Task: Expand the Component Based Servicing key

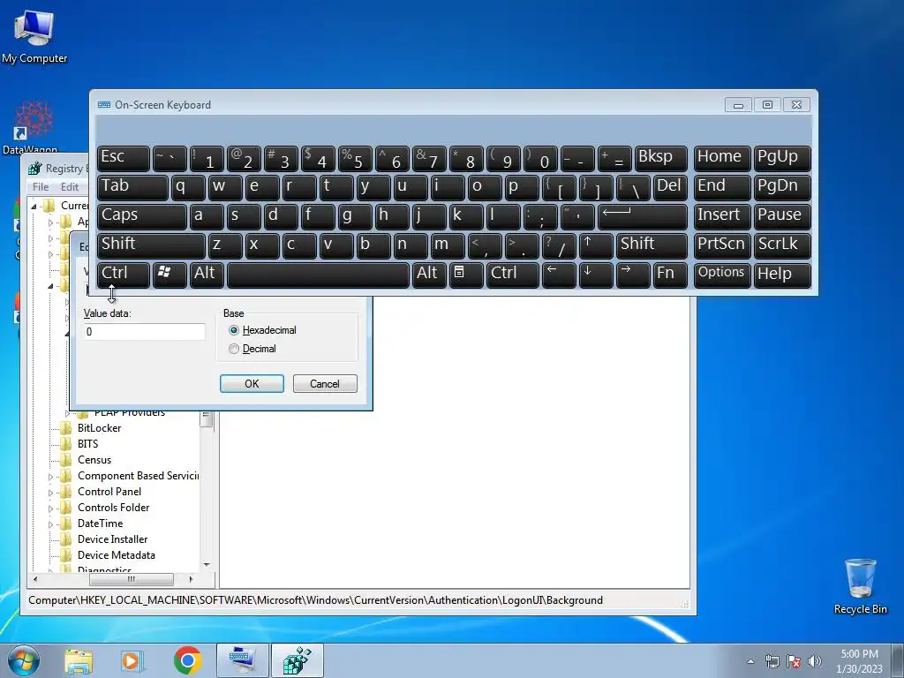Action: (50, 477)
